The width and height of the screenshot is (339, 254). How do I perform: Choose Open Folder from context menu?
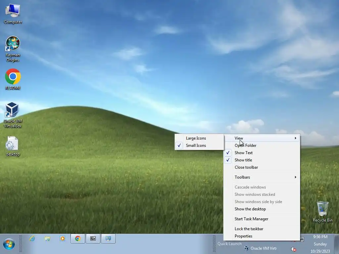[x=262, y=146]
